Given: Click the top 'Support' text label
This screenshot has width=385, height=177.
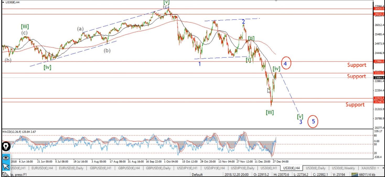Looking at the screenshot, I should pyautogui.click(x=357, y=65).
